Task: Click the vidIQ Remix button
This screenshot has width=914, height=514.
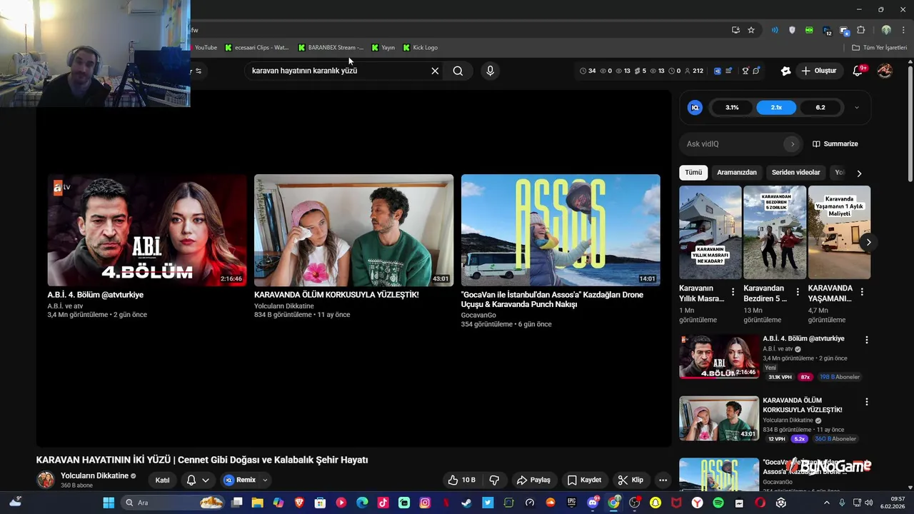Action: coord(240,480)
